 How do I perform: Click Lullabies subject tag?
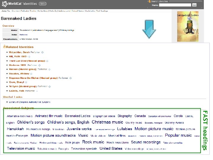pos(125,129)
